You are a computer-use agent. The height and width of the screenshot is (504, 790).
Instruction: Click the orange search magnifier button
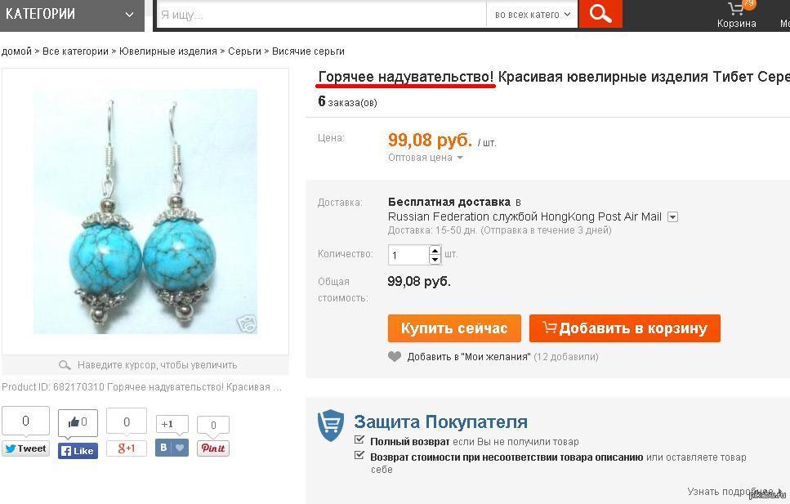tap(600, 14)
